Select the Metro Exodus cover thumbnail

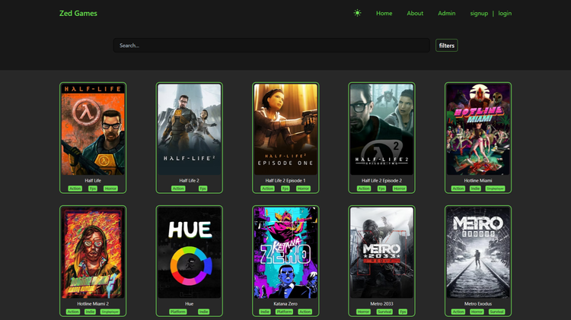[x=478, y=252]
